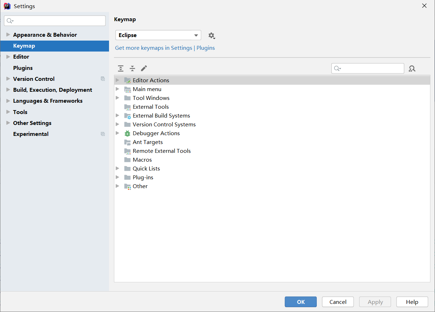This screenshot has width=435, height=312.
Task: Click the green Debugger Actions bug icon
Action: pyautogui.click(x=127, y=133)
